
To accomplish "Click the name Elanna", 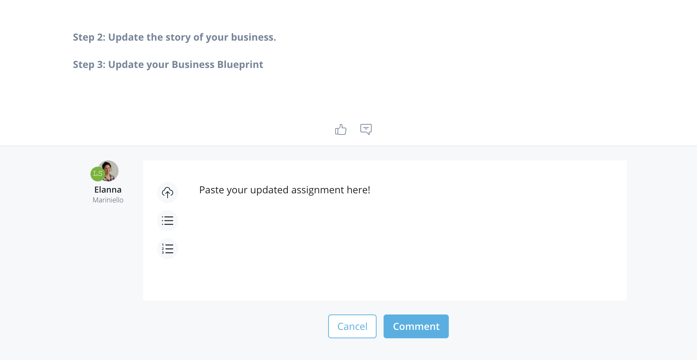I will coord(108,190).
